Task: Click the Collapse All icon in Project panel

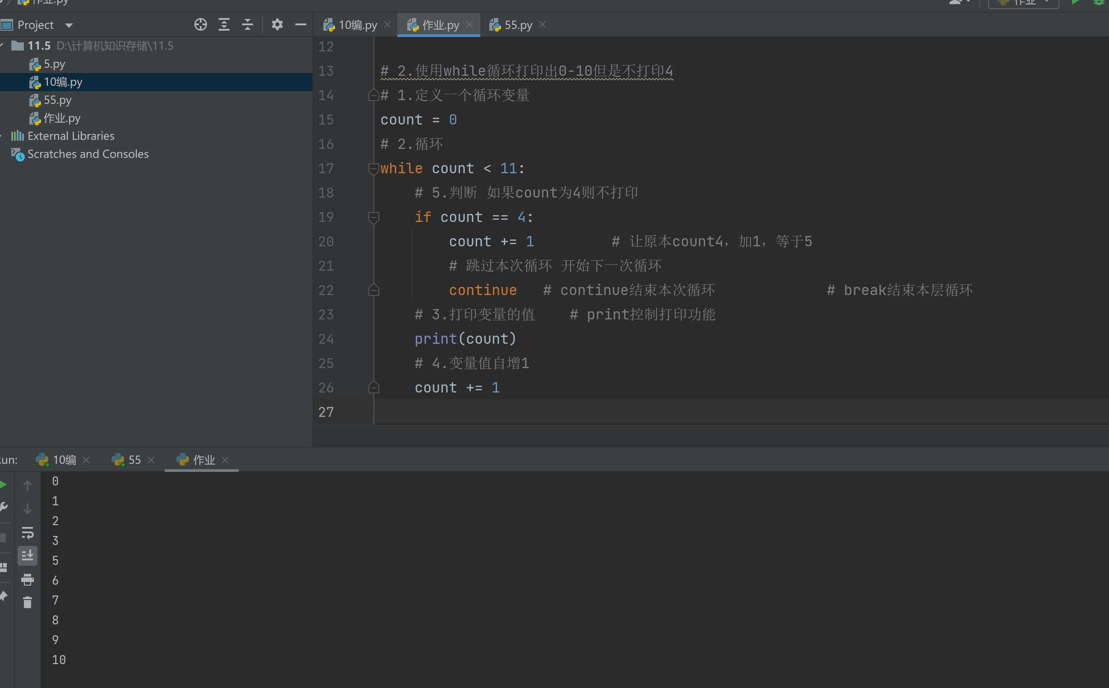Action: [248, 24]
